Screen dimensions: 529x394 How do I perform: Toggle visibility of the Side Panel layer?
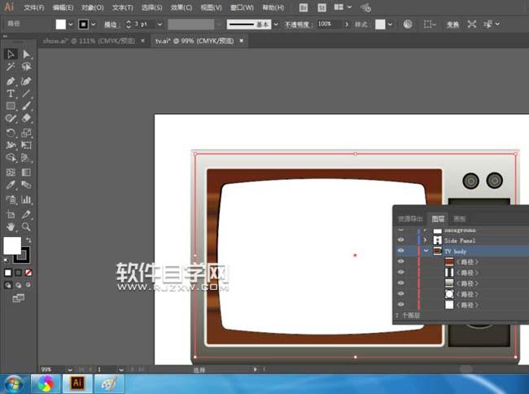tap(400, 241)
